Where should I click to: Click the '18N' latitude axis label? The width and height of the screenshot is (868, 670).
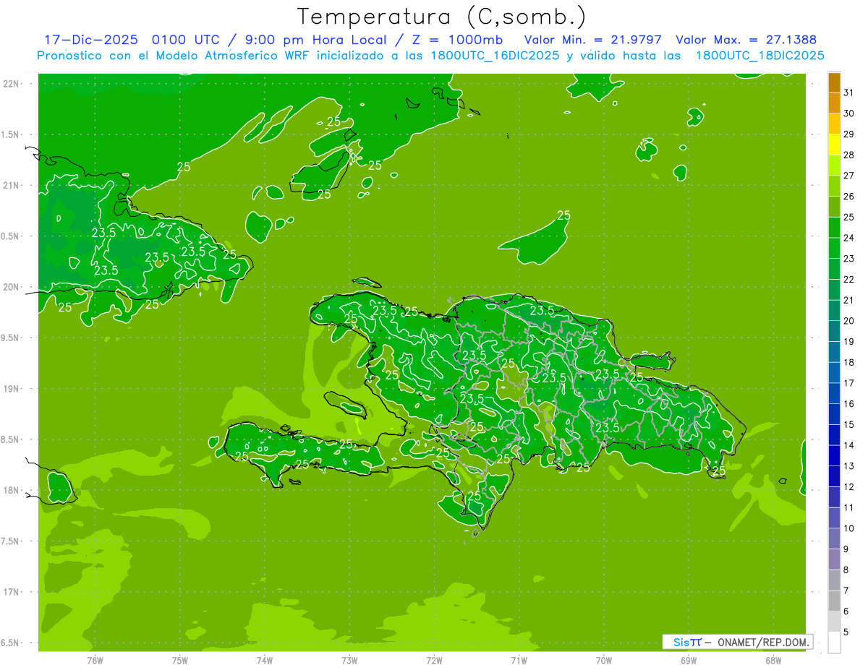pos(12,490)
